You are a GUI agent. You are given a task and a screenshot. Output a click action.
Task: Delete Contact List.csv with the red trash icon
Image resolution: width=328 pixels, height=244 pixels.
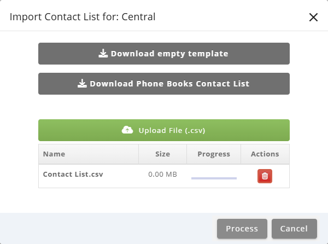click(265, 176)
